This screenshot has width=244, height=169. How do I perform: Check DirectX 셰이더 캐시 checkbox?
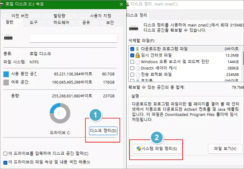tap(132, 68)
